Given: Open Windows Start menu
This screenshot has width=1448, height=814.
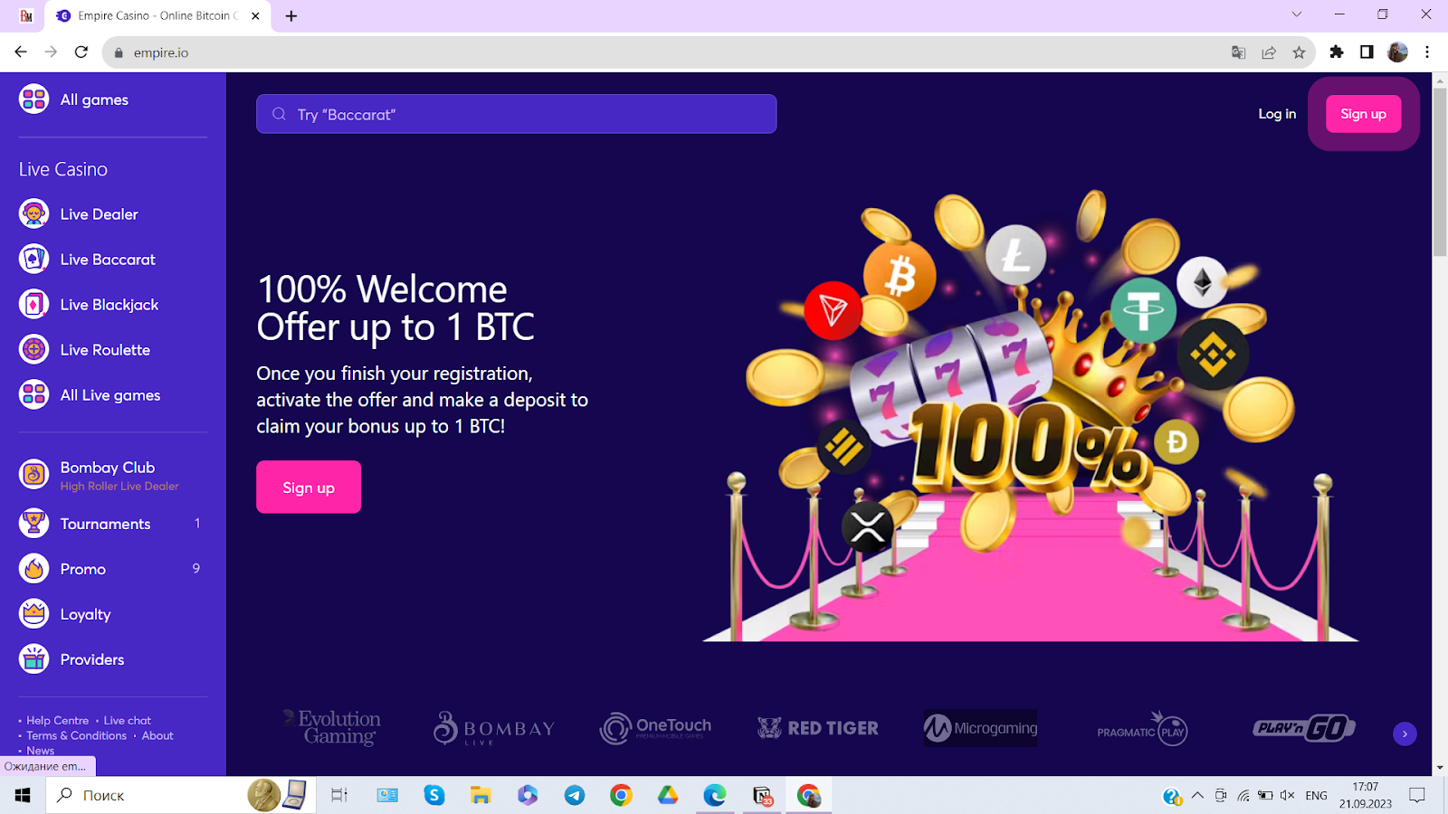Looking at the screenshot, I should [x=23, y=796].
